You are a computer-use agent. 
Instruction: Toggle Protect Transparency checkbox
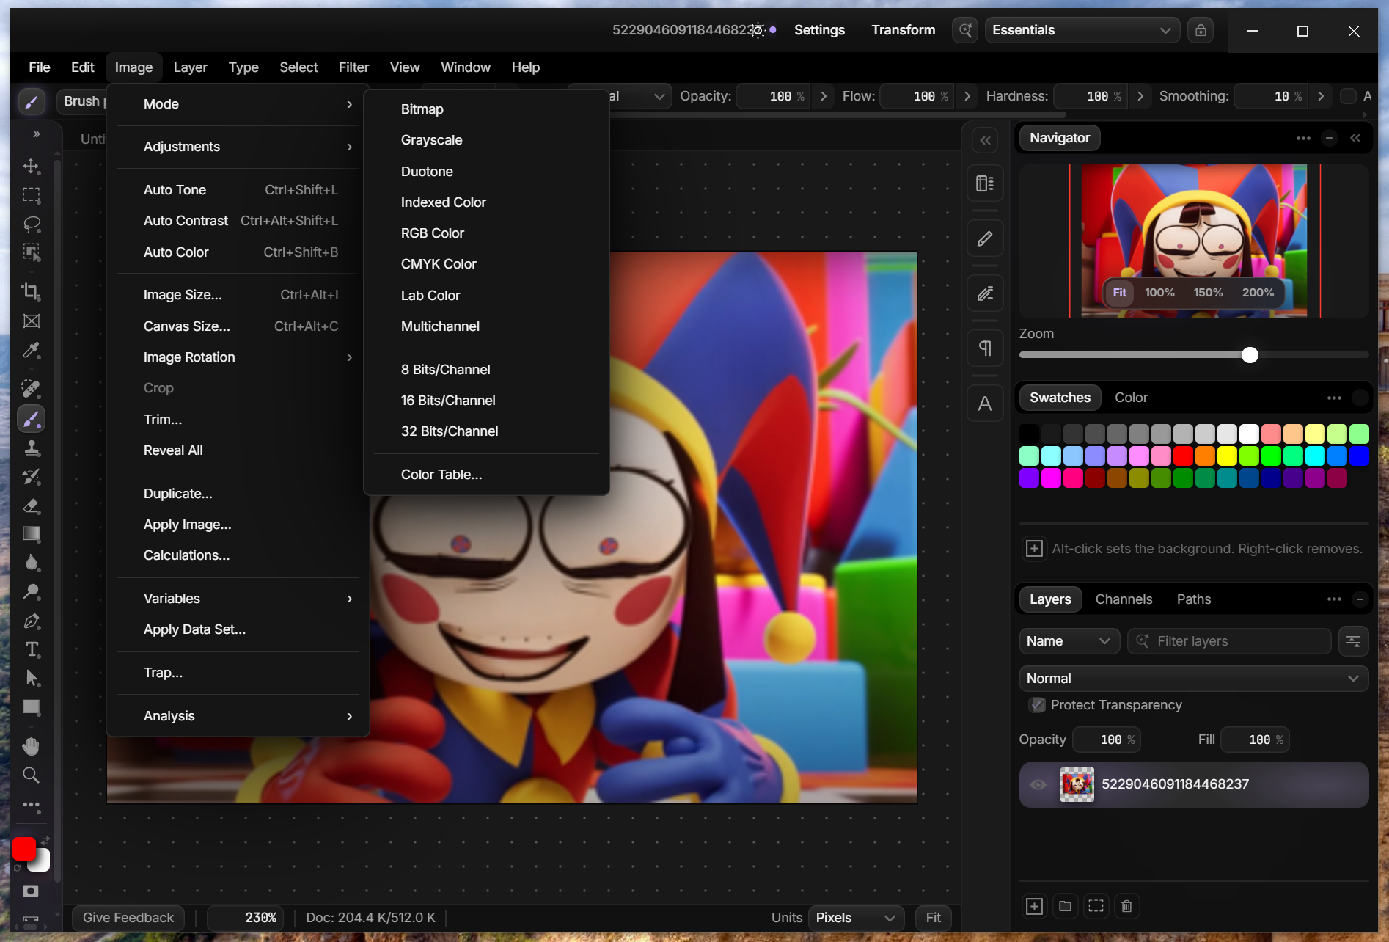pos(1038,705)
